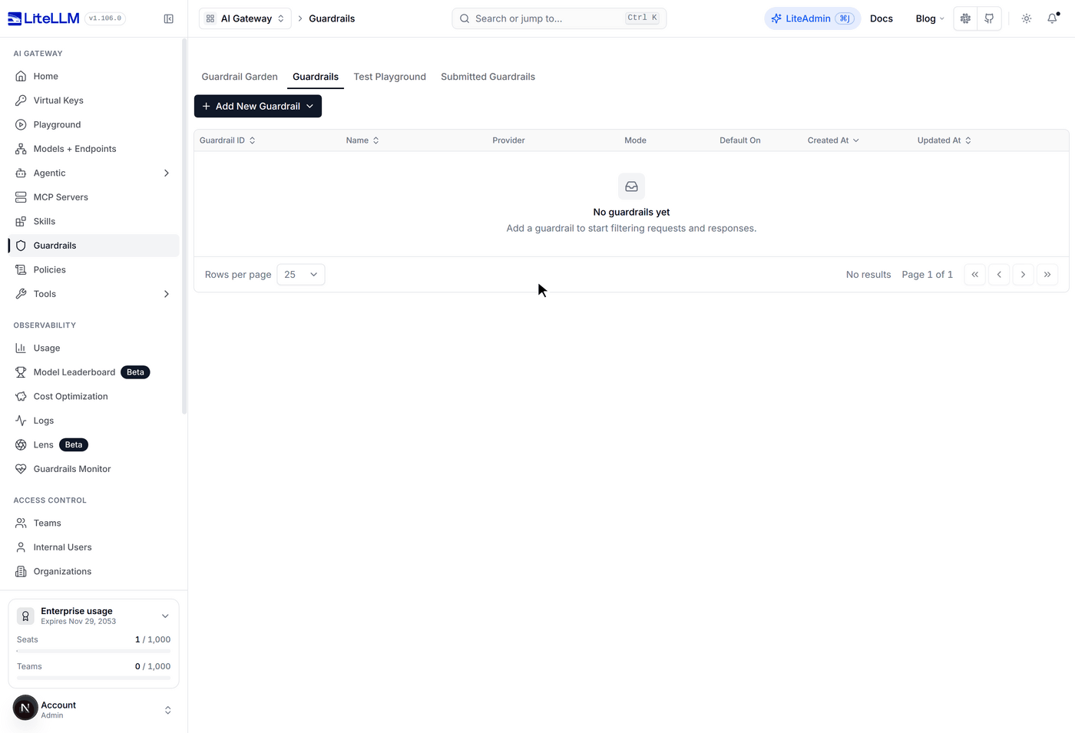Toggle light/dark theme icon
The width and height of the screenshot is (1075, 733).
1027,18
